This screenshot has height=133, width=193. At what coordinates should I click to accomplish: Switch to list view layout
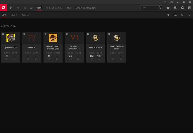pyautogui.click(x=175, y=15)
